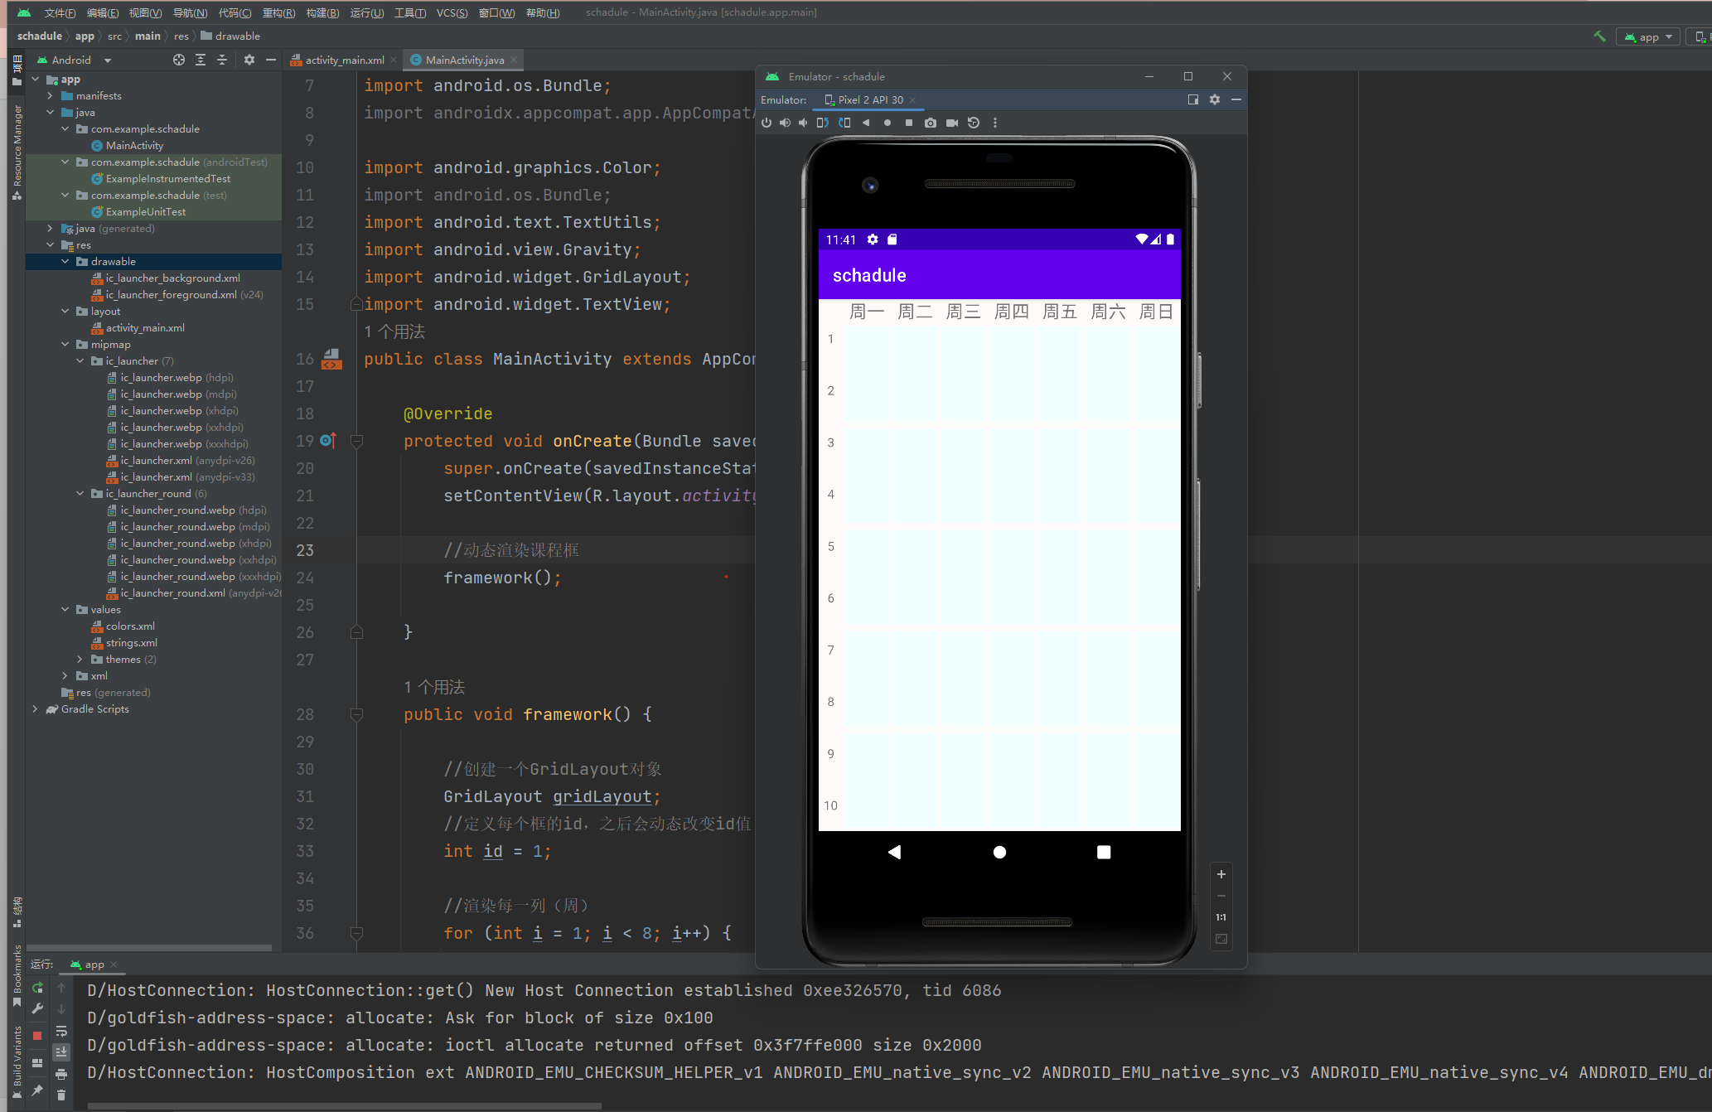Open the VCS(S) menu

coord(452,12)
